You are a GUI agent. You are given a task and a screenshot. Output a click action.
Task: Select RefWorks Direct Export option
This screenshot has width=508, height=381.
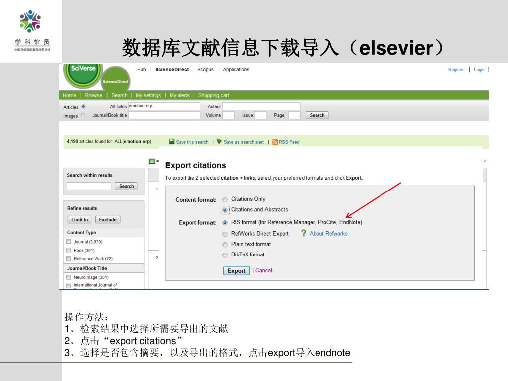coord(225,234)
